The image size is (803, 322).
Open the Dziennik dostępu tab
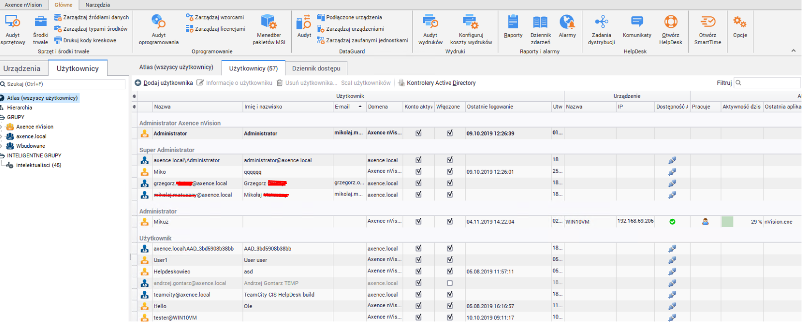tap(316, 68)
